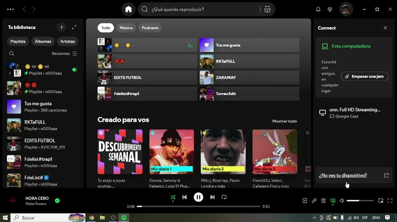Pause the current song
This screenshot has width=397, height=222.
[x=198, y=197]
